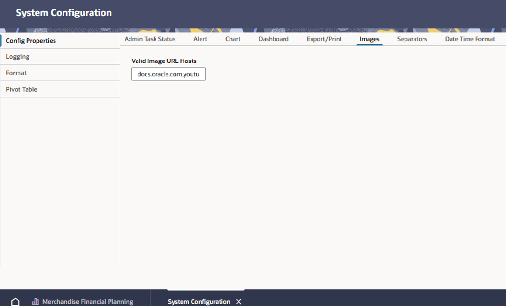
Task: Click the Valid Image URL Hosts field
Action: [168, 74]
